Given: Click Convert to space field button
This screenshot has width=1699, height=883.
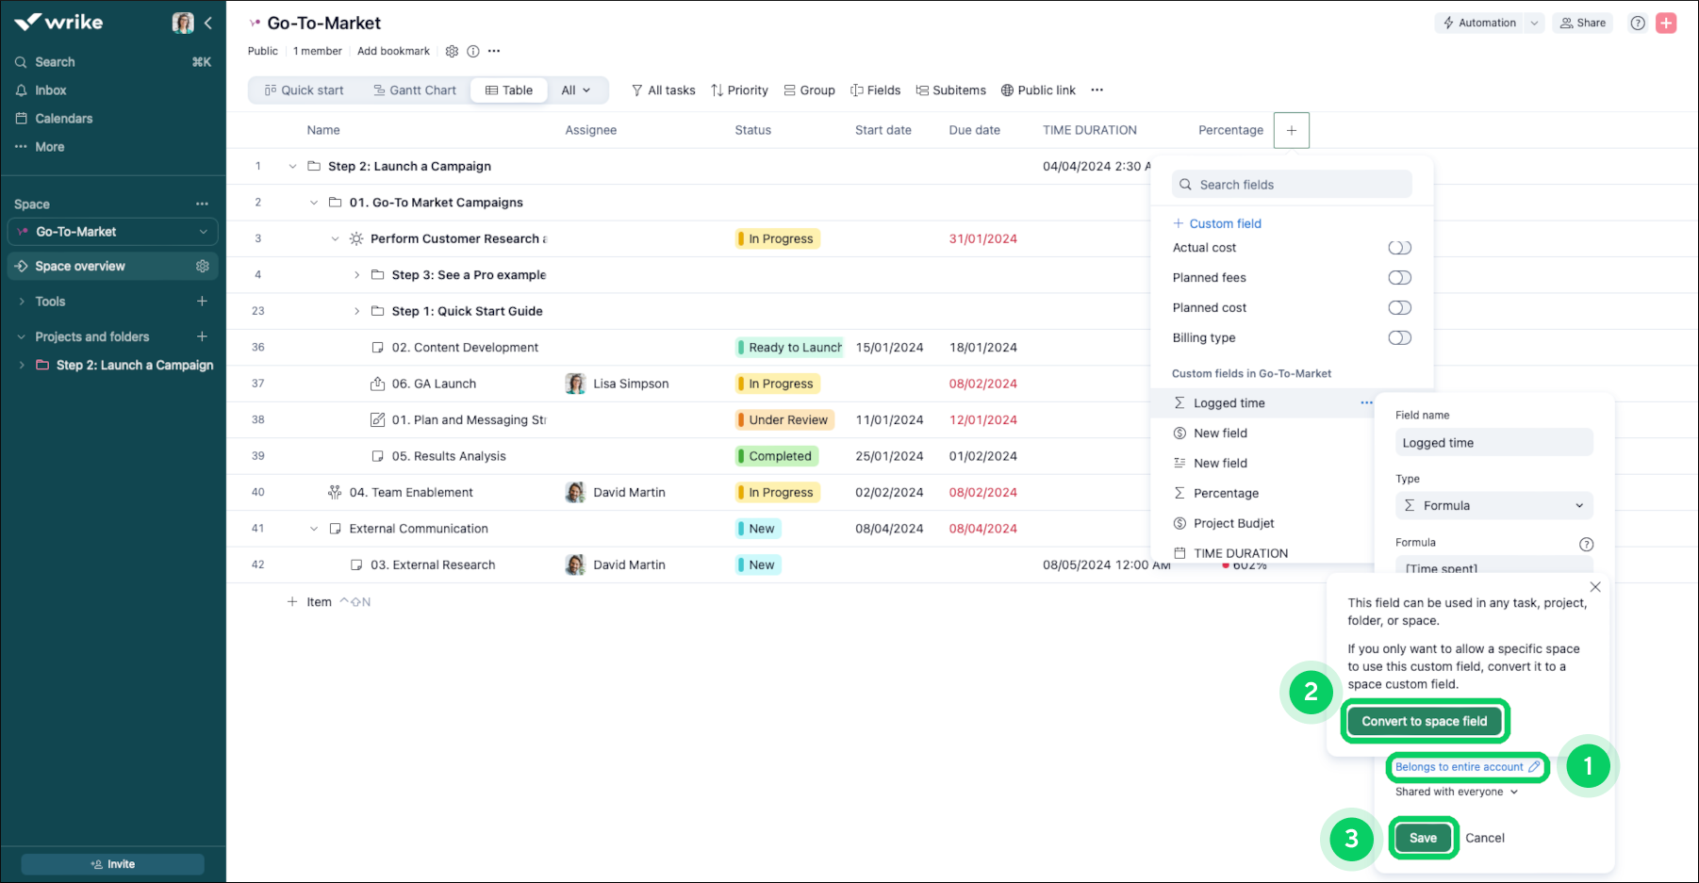Looking at the screenshot, I should 1424,722.
